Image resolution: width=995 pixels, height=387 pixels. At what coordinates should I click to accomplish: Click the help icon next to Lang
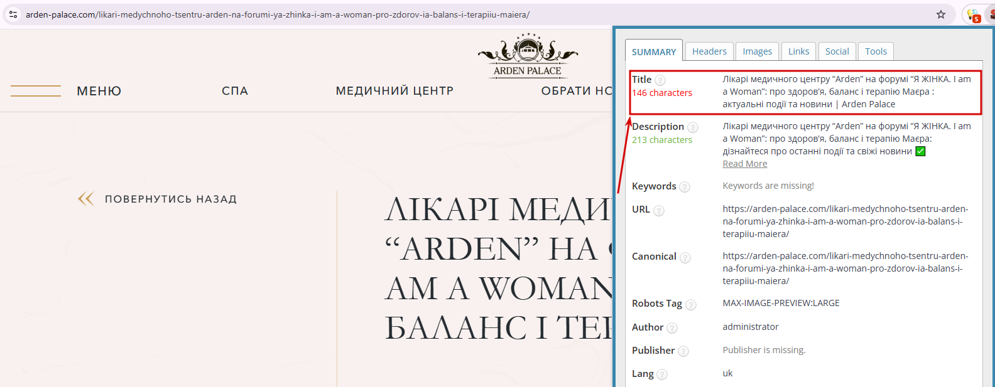[x=662, y=374]
